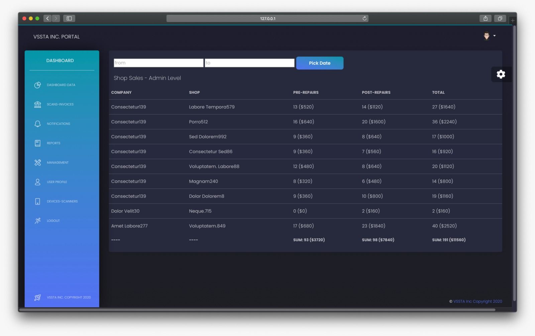Screen dimensions: 535x336
Task: Select Reports menu item
Action: click(x=53, y=143)
